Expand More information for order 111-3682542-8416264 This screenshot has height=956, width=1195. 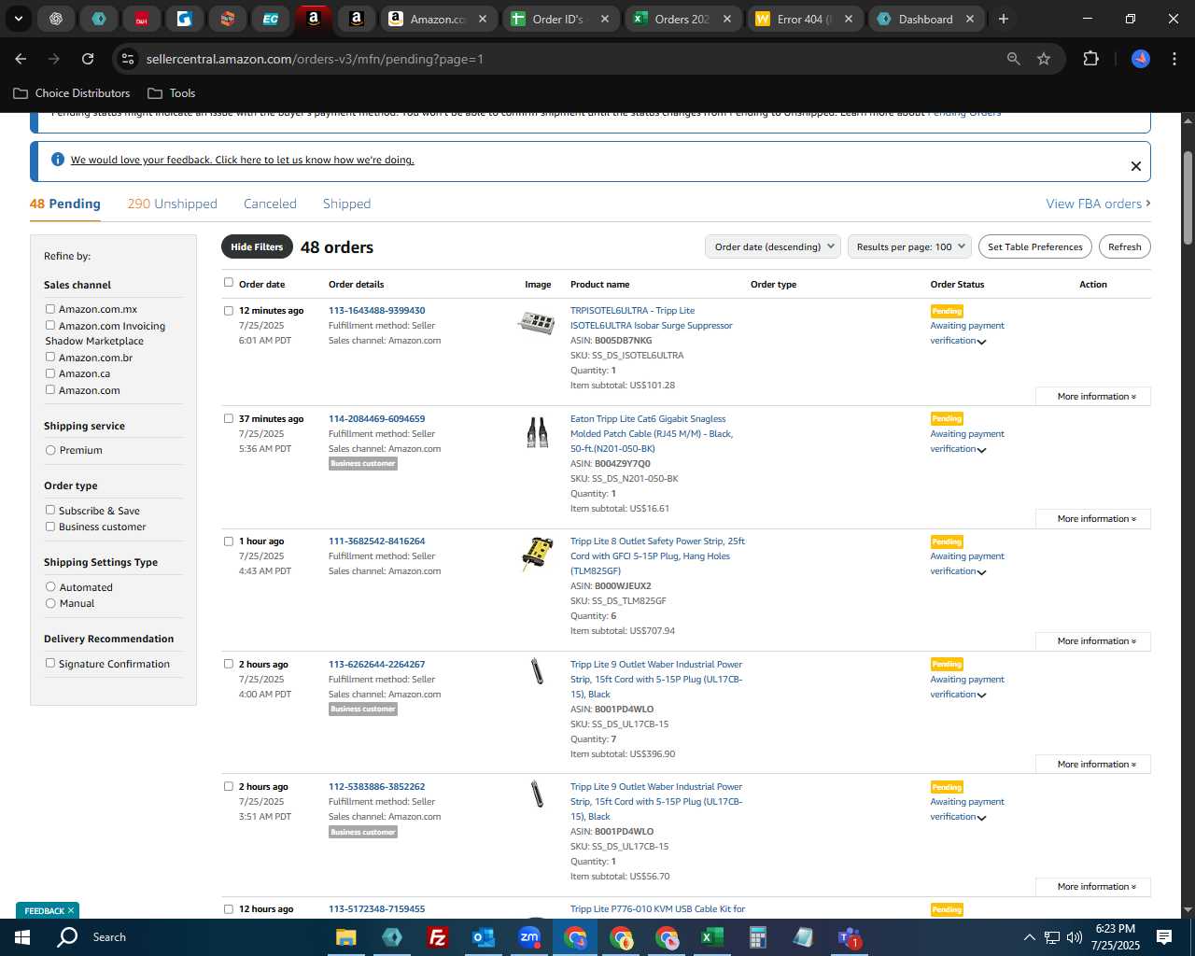pyautogui.click(x=1093, y=641)
